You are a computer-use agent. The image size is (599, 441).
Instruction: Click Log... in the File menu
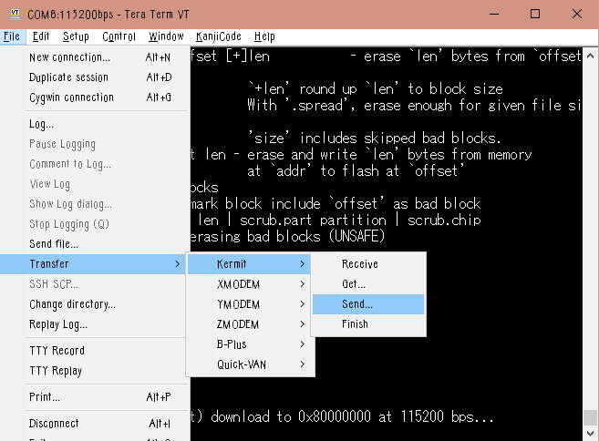[42, 124]
